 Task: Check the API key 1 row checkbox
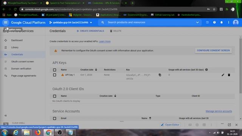pos(54,75)
